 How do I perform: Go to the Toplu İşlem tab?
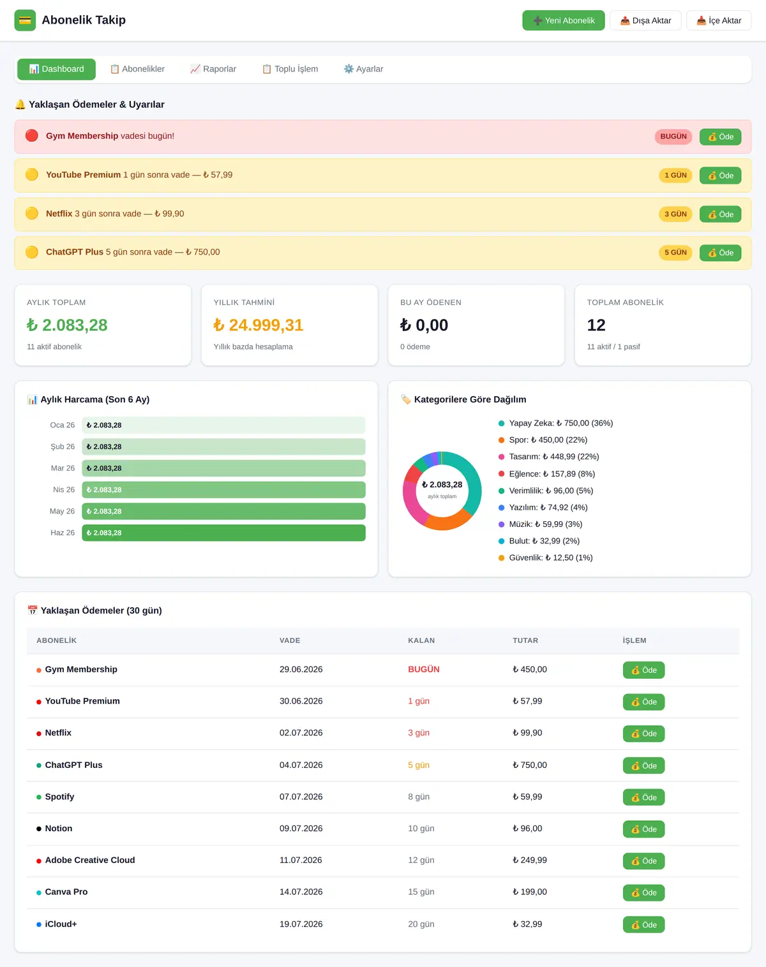click(290, 69)
